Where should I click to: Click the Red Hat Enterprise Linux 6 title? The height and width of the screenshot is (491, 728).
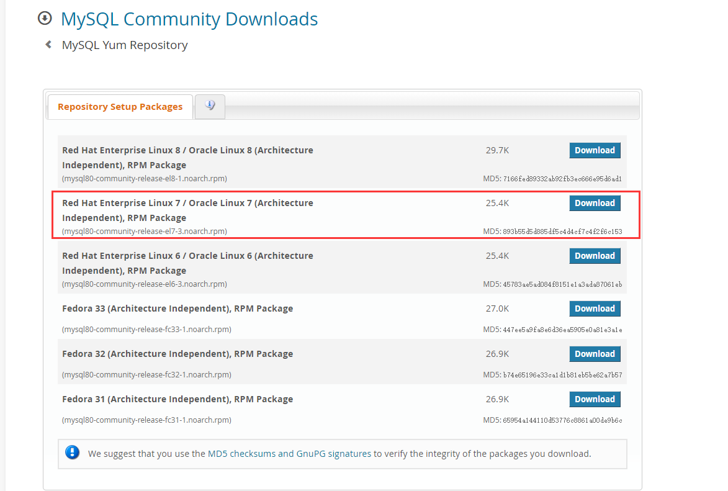[x=187, y=263]
